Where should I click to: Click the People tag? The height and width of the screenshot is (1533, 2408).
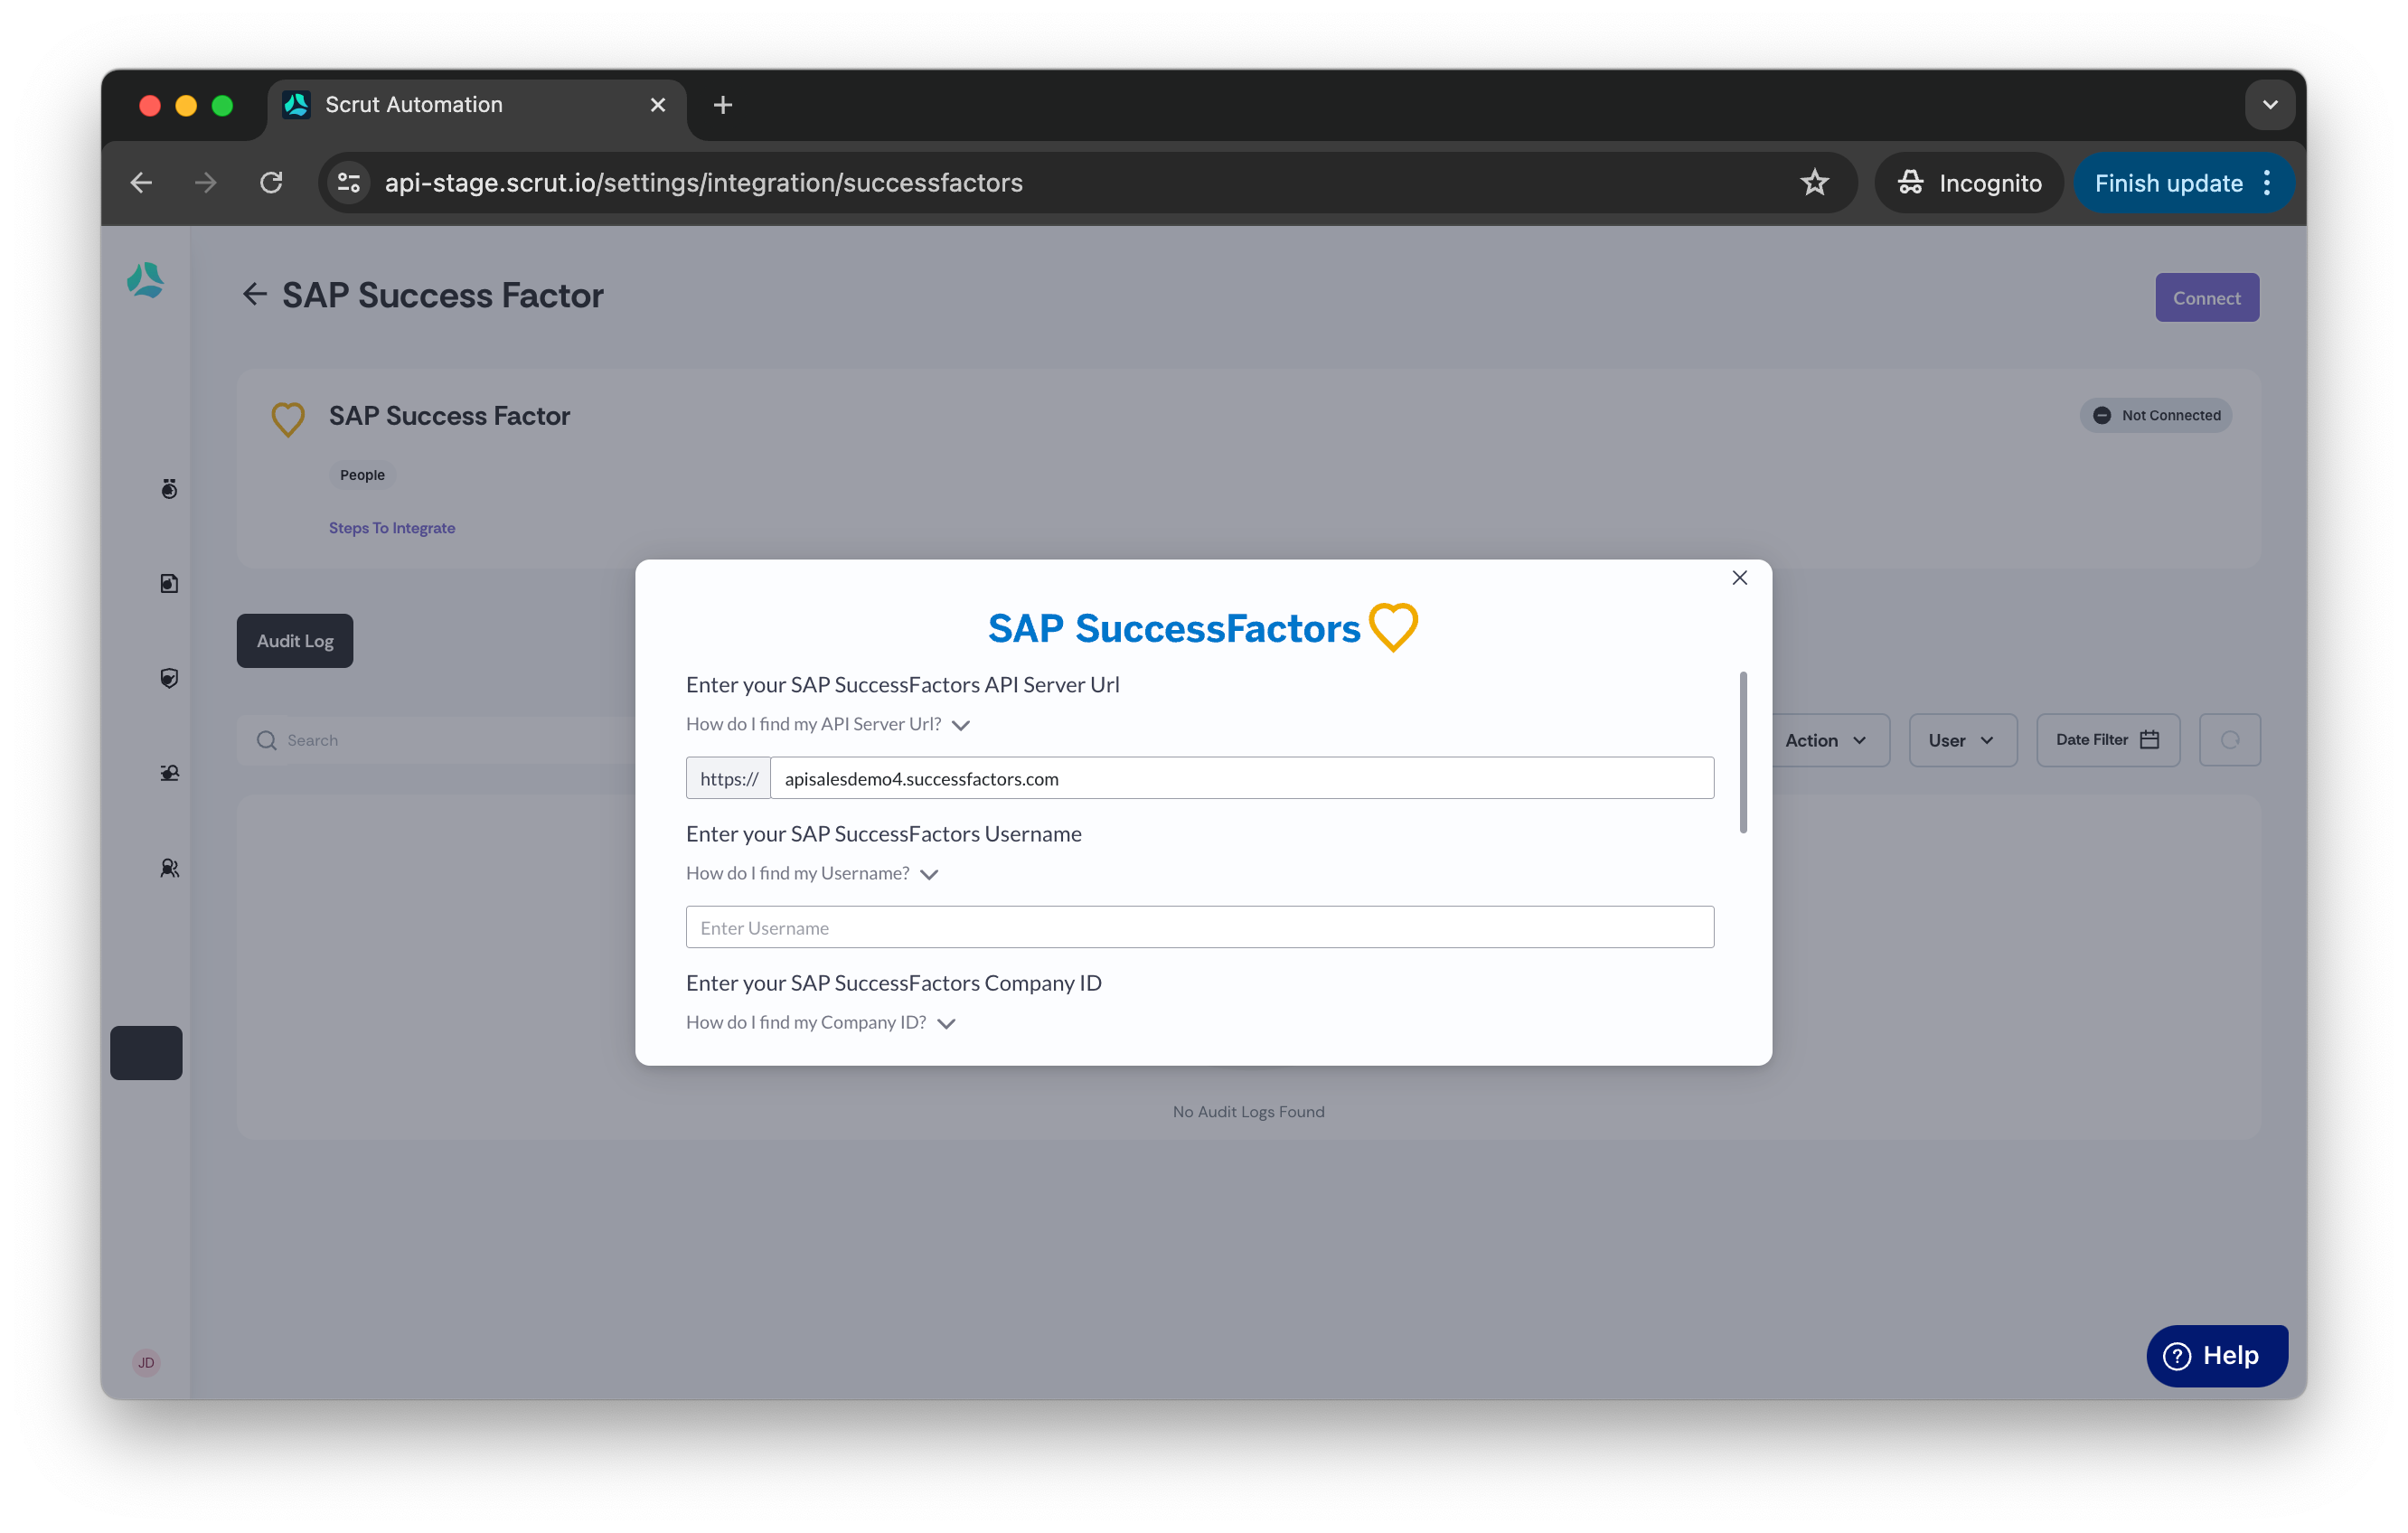pos(362,475)
